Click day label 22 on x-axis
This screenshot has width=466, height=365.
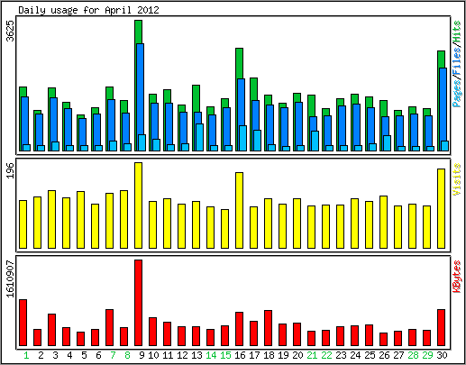click(326, 355)
